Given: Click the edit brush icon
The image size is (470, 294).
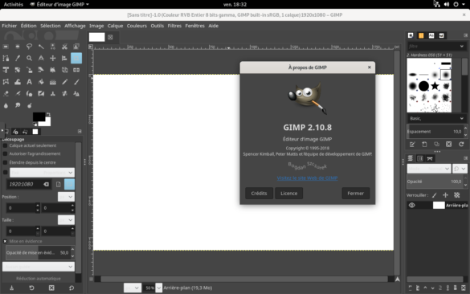Looking at the screenshot, I should tap(412, 145).
